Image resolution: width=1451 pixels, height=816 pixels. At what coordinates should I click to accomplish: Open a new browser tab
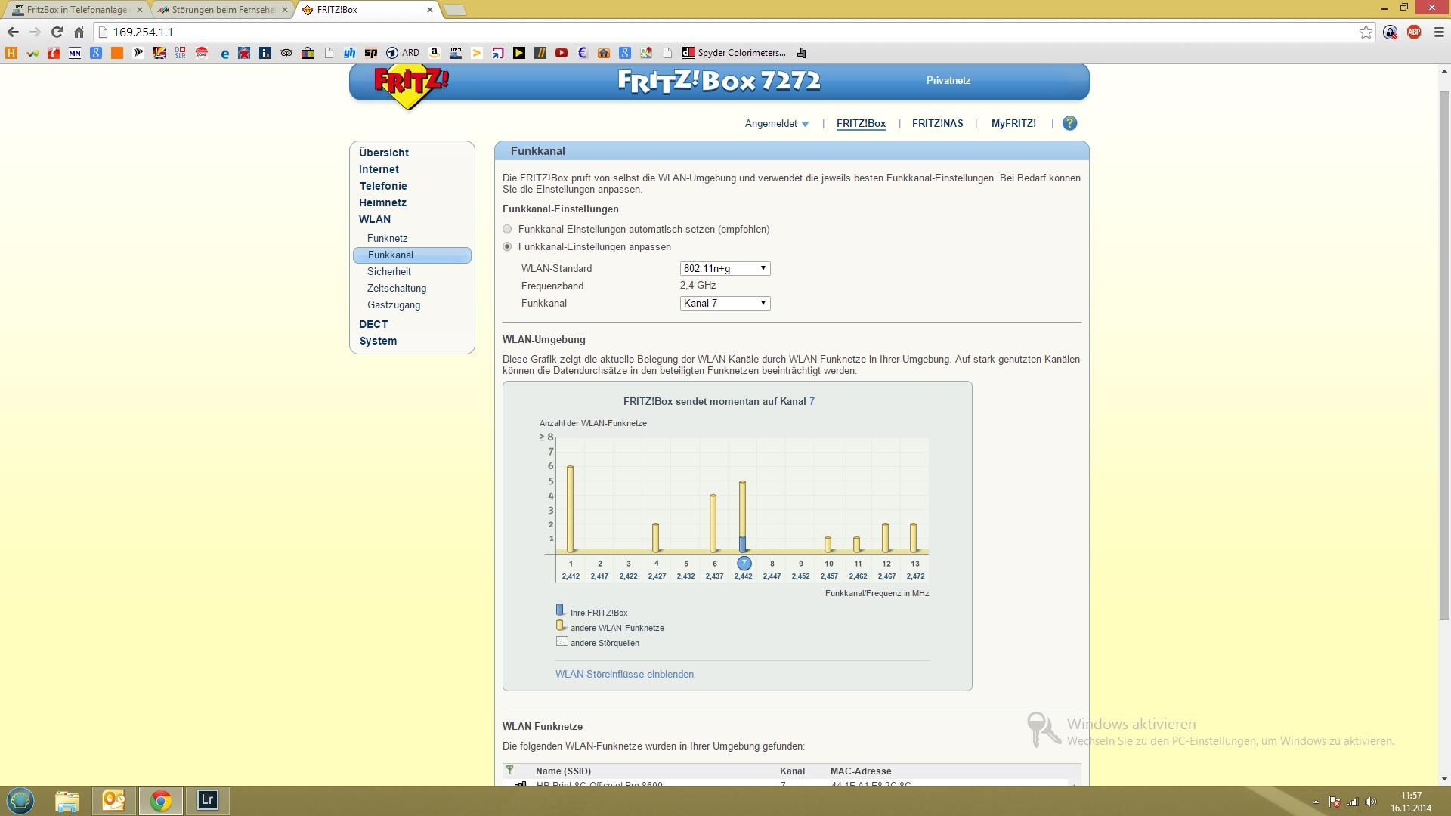(455, 10)
